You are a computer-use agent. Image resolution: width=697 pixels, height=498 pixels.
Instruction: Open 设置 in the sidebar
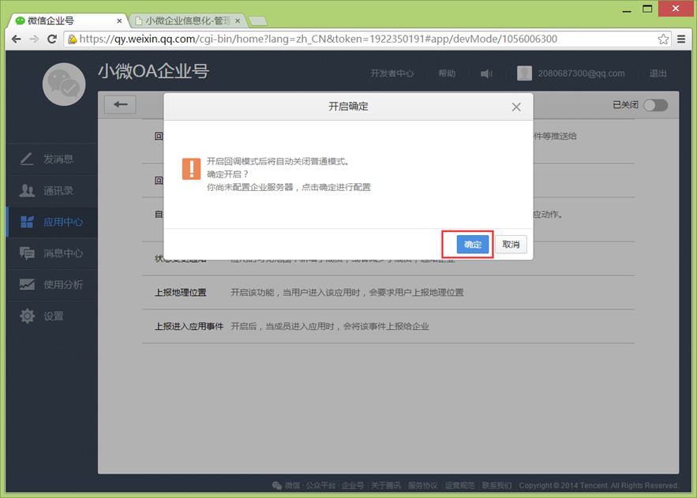click(x=51, y=316)
